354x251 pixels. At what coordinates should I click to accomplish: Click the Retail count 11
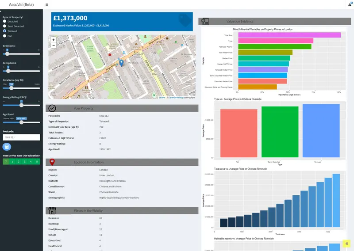point(101,235)
